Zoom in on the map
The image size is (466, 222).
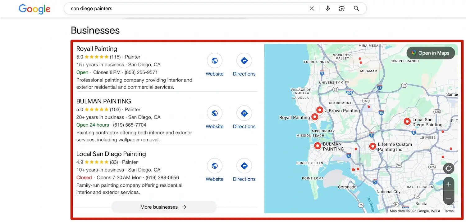449,185
